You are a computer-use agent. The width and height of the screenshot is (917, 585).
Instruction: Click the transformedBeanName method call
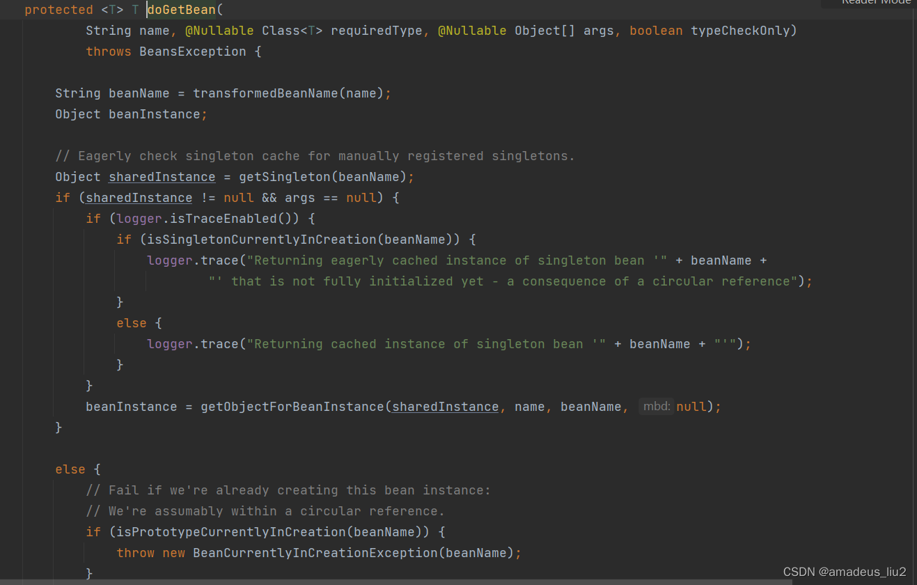point(265,93)
